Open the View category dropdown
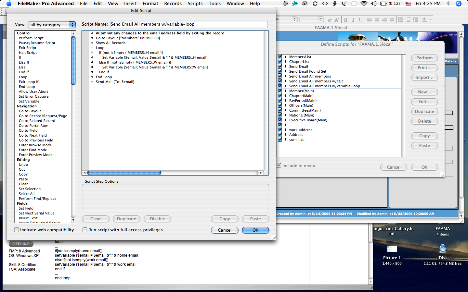Viewport: 468px width, 292px height. (52, 25)
